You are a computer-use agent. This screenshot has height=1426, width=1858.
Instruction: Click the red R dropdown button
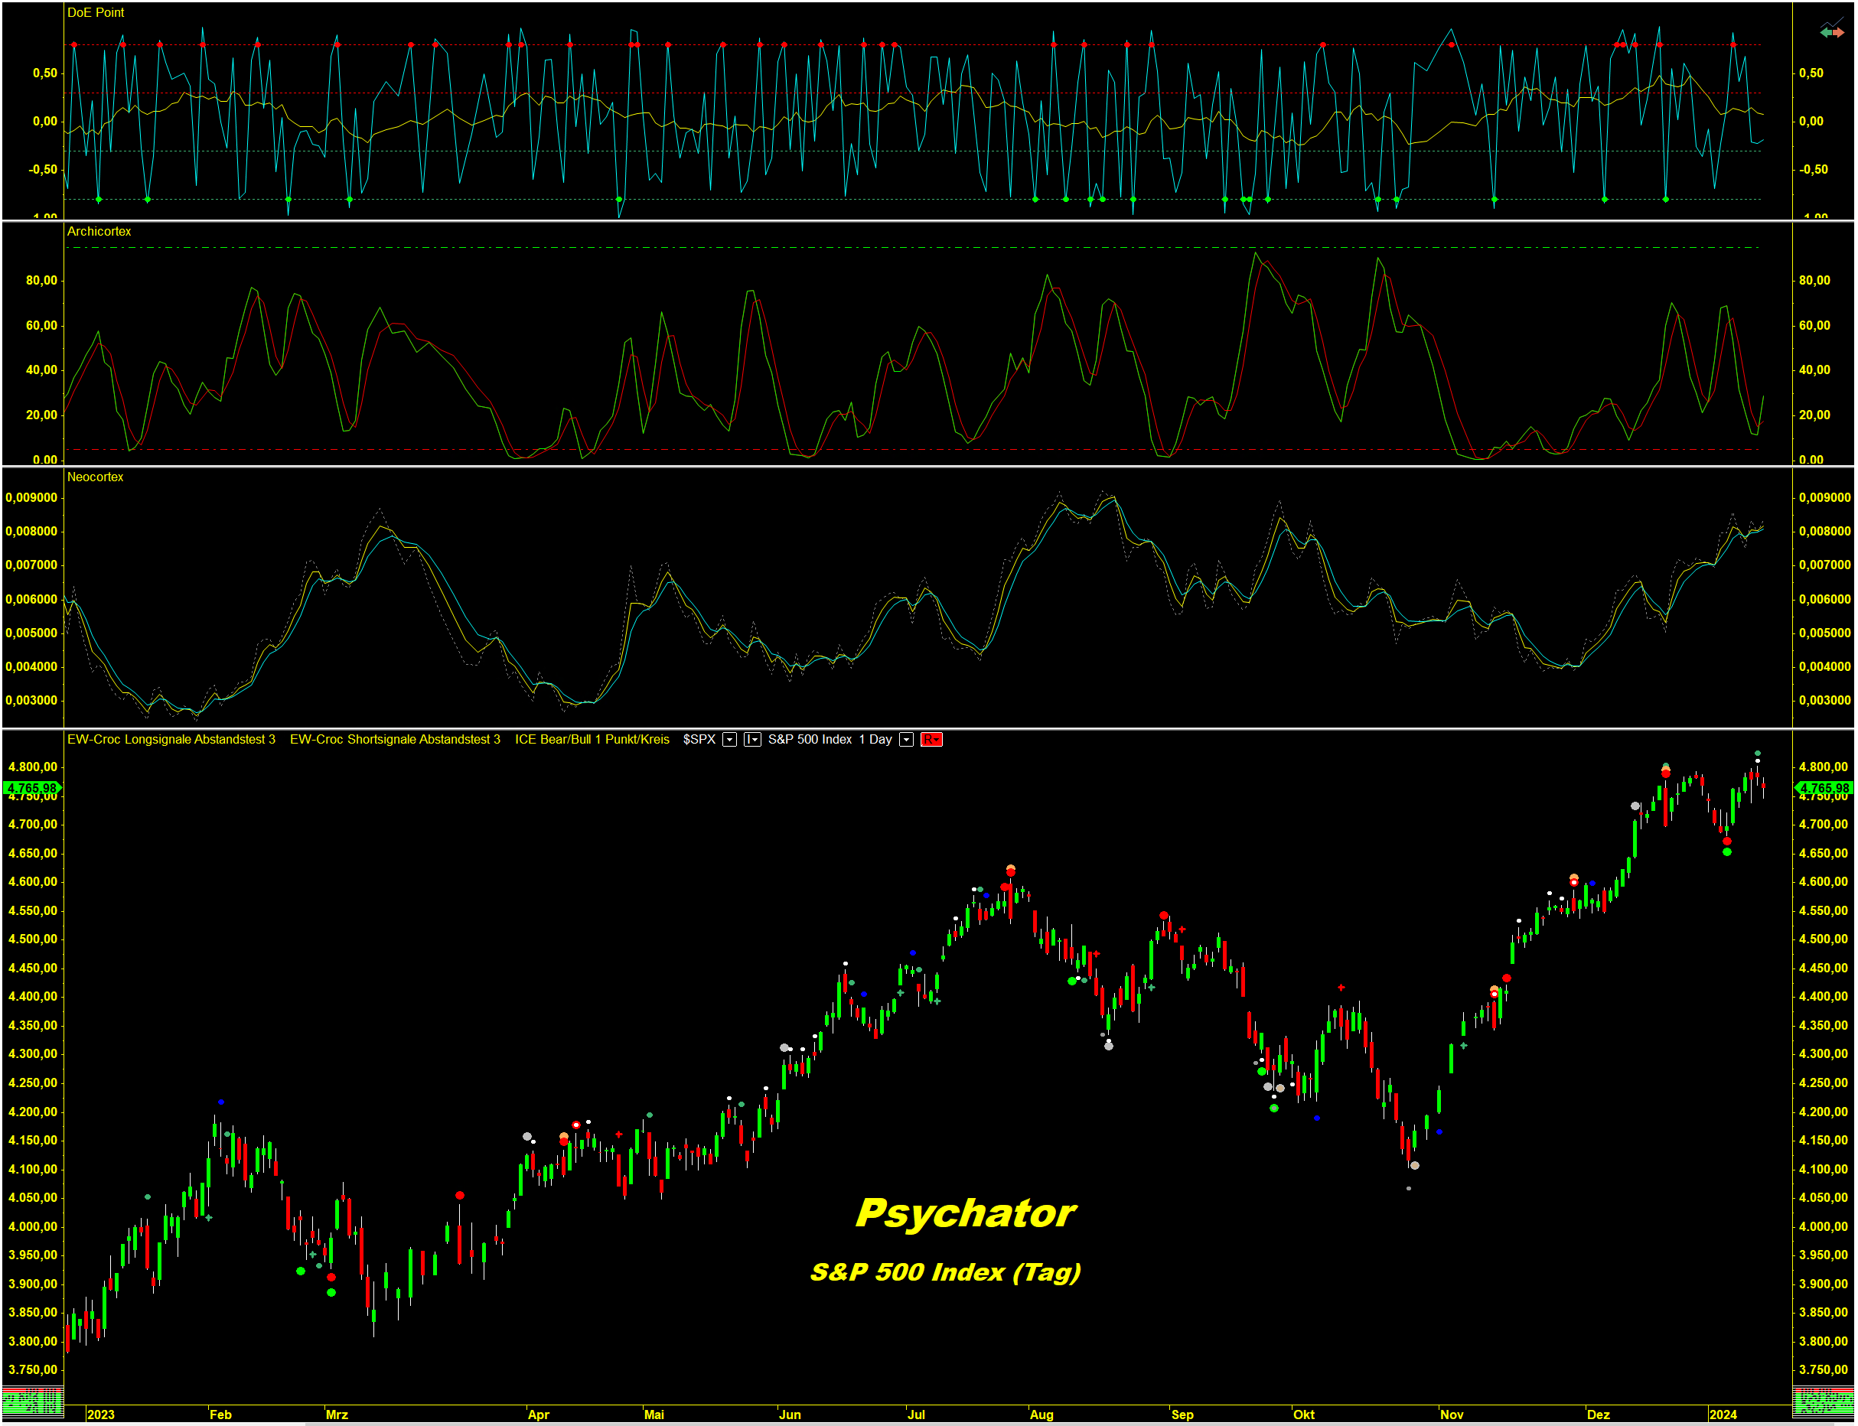click(931, 741)
